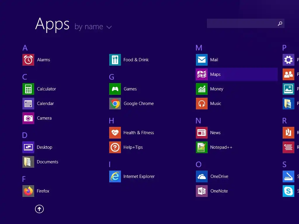
Task: Open the OneNote app icon
Action: [x=202, y=191]
